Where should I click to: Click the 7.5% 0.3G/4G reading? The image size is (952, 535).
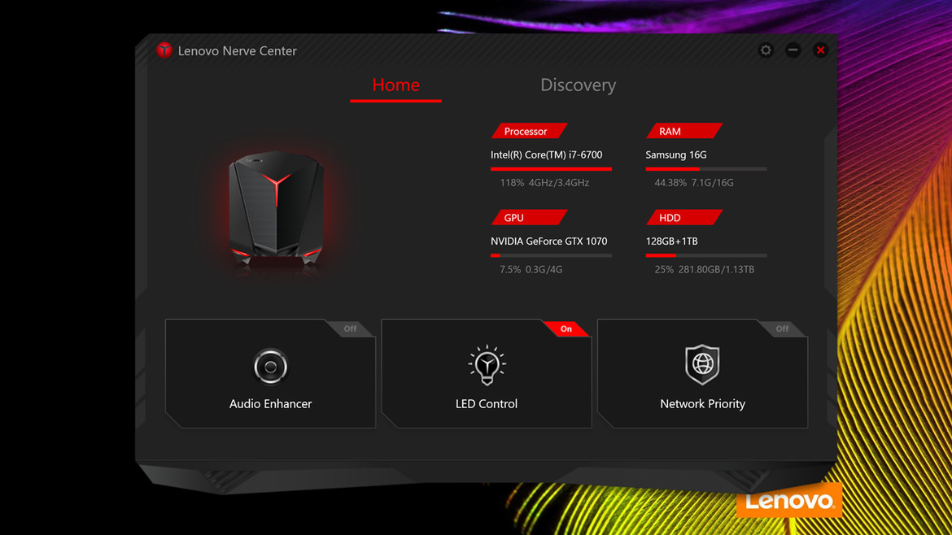(x=531, y=269)
